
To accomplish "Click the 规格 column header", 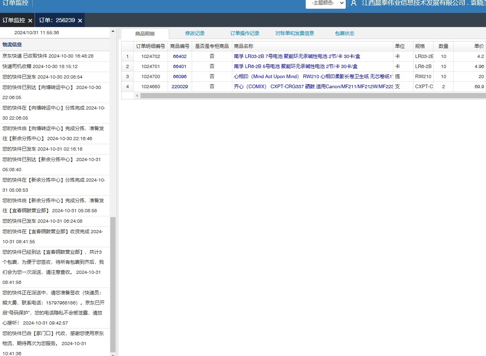I will coord(423,46).
